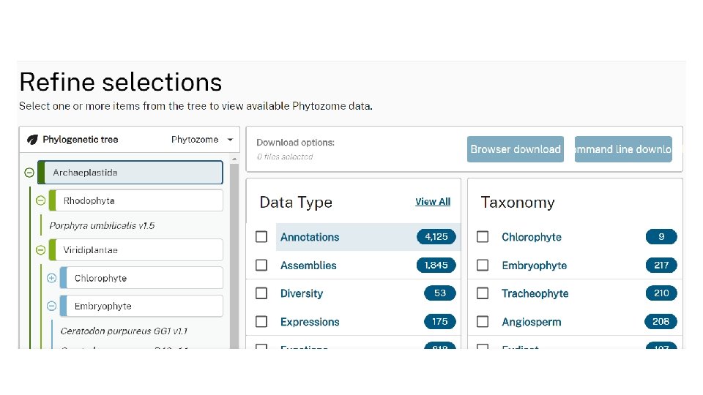Open the View All data types link
The height and width of the screenshot is (395, 703).
pyautogui.click(x=433, y=202)
